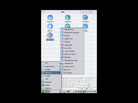Select Rotate in the start menu
This screenshot has width=138, height=103.
pos(51,76)
